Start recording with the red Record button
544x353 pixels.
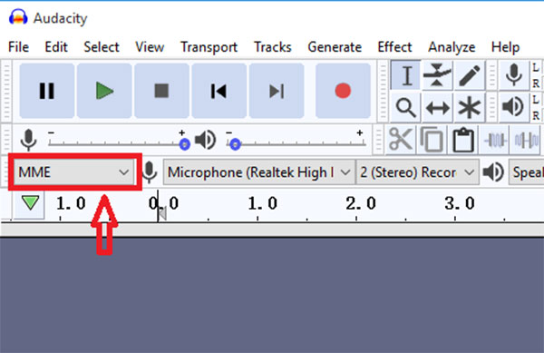tap(343, 91)
